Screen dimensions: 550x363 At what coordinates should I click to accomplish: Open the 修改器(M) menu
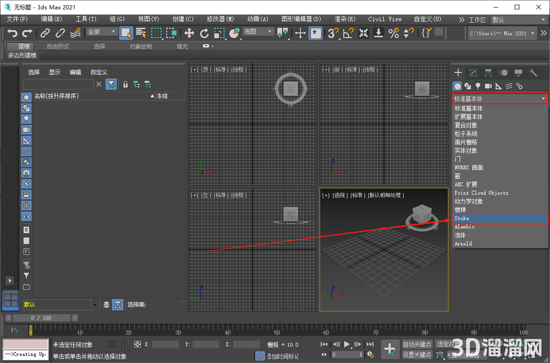(220, 19)
